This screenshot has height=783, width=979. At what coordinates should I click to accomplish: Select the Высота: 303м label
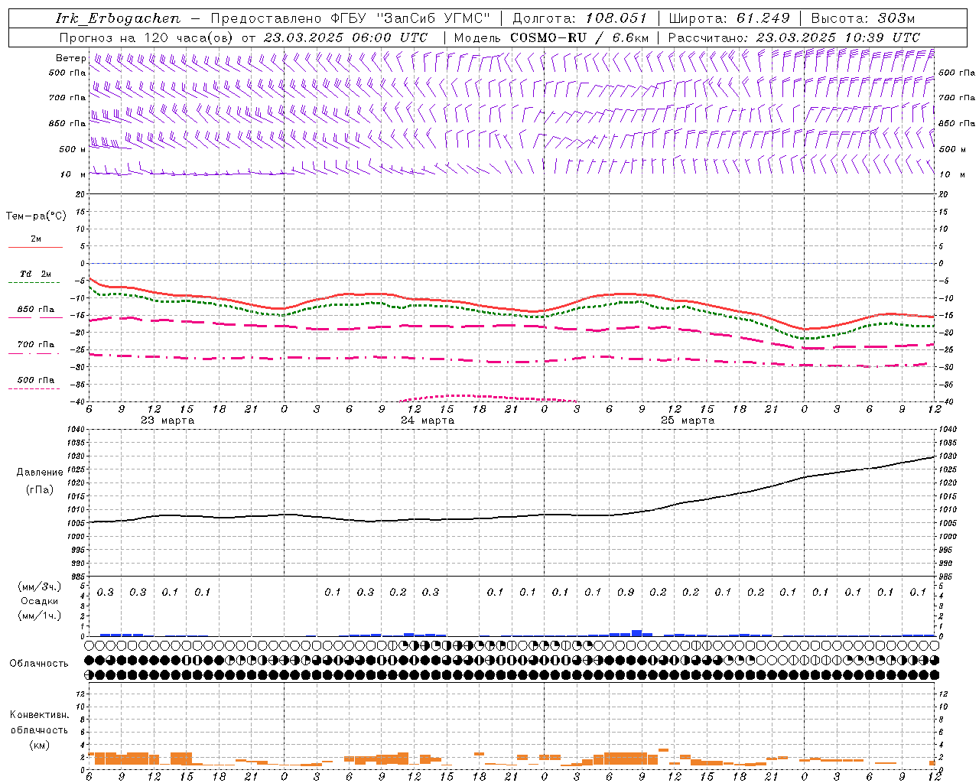[863, 18]
